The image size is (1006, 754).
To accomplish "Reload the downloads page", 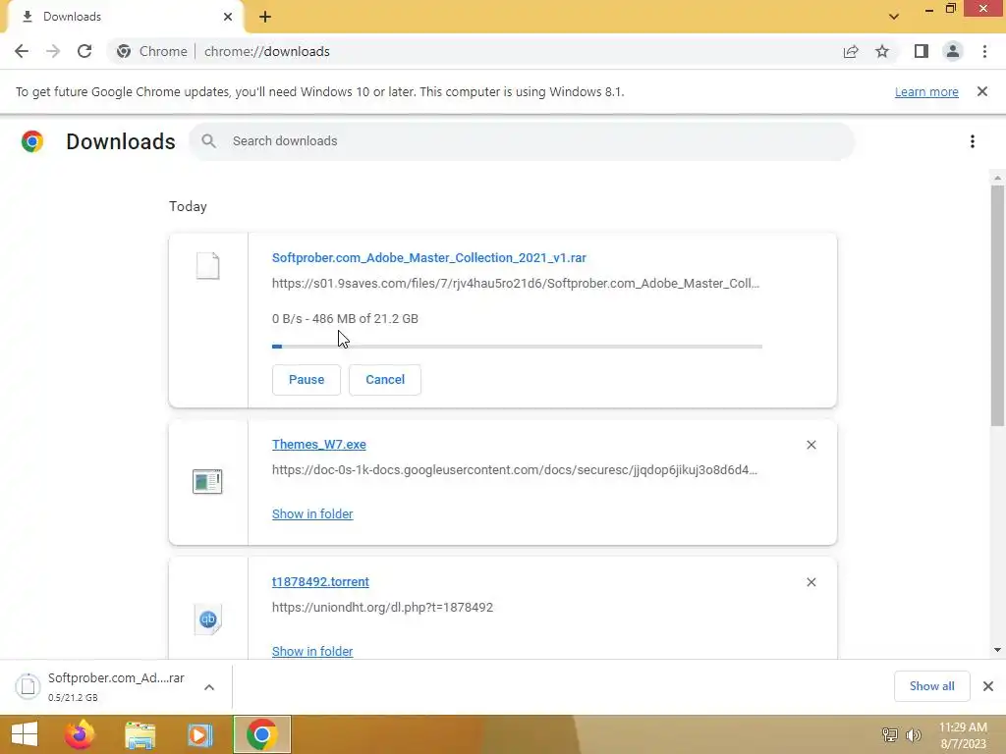I will coord(84,51).
